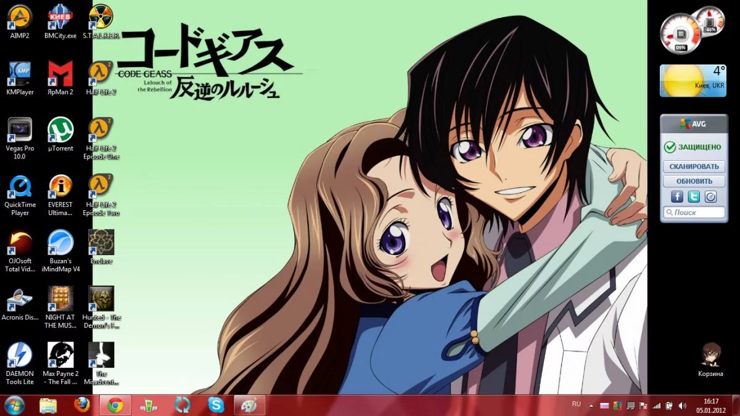This screenshot has width=740, height=416.
Task: Open the Max Payne 2 shortcut
Action: (60, 364)
